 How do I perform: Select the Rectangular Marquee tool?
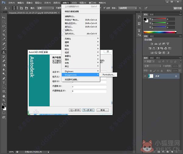coord(4,22)
